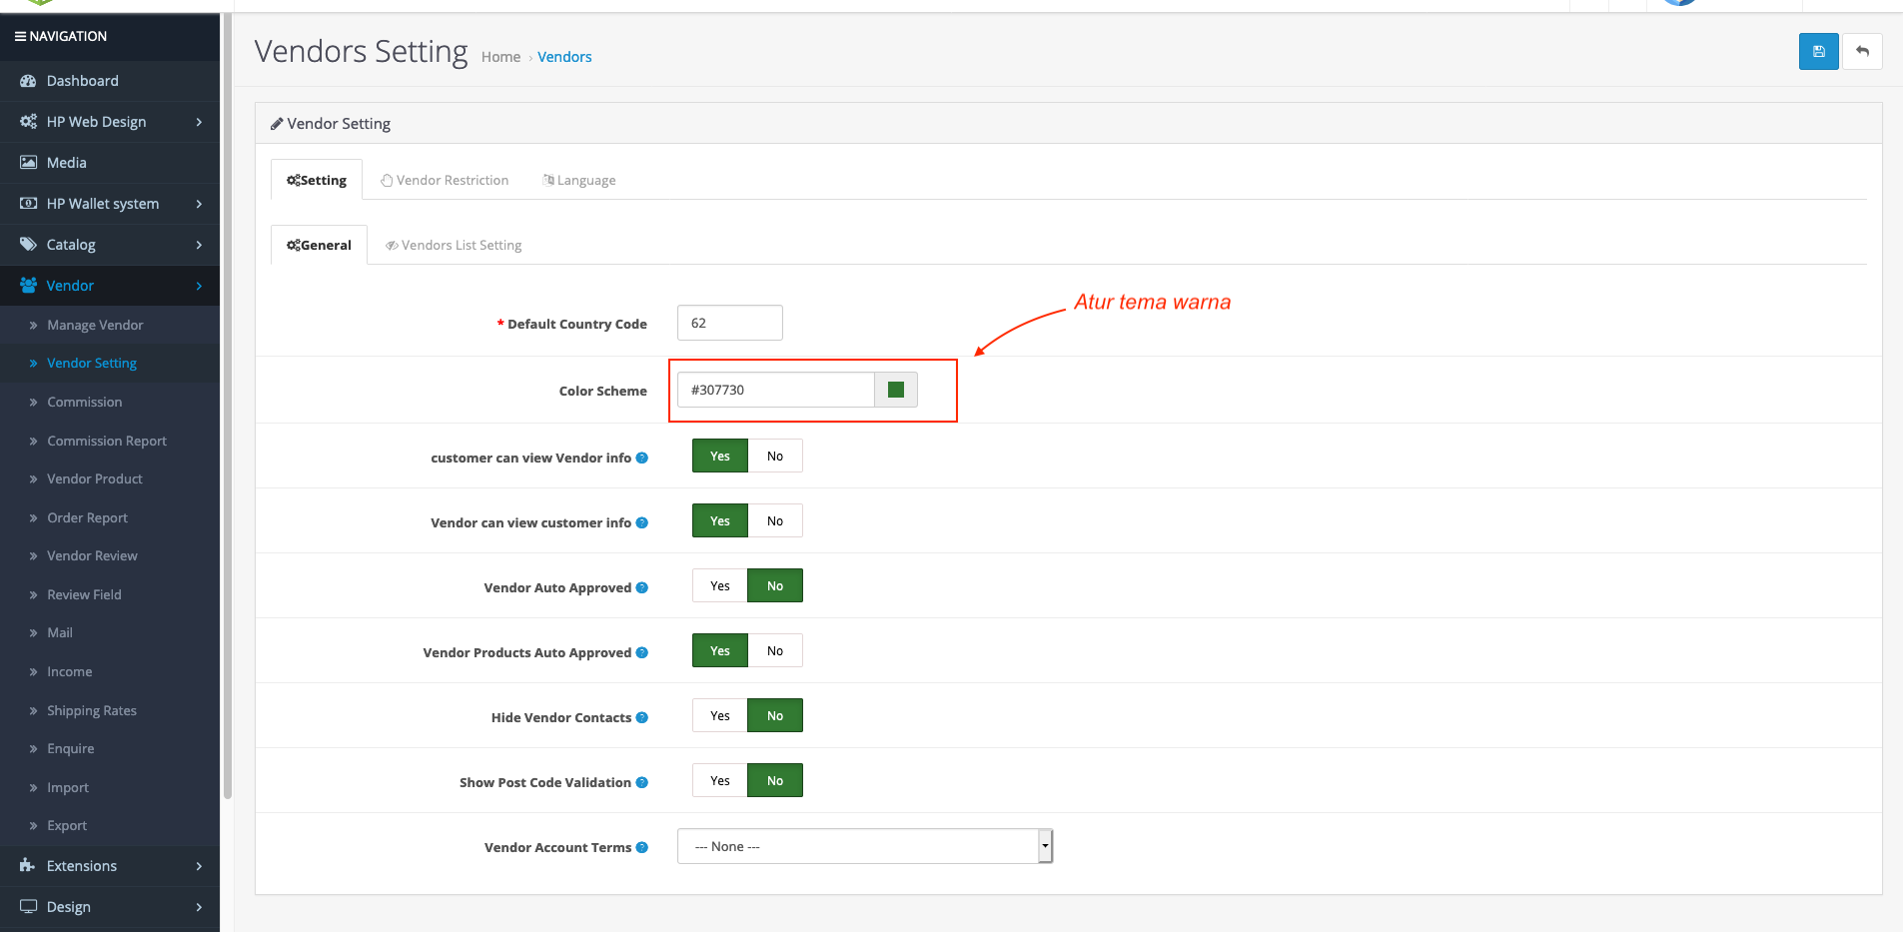Viewport: 1903px width, 932px height.
Task: Switch to the Vendor Restriction tab
Action: pyautogui.click(x=445, y=181)
